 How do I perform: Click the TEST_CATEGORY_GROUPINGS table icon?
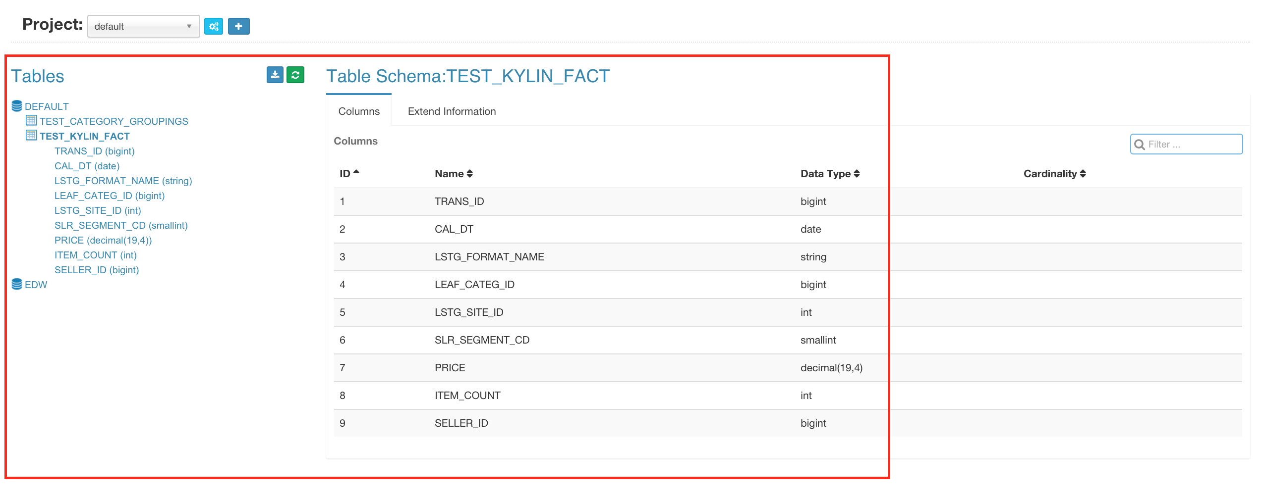coord(31,120)
